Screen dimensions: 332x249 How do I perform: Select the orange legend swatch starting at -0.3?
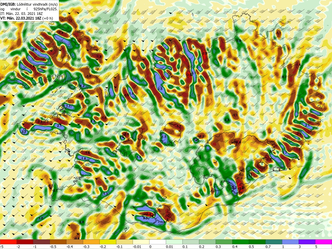(x=91, y=242)
